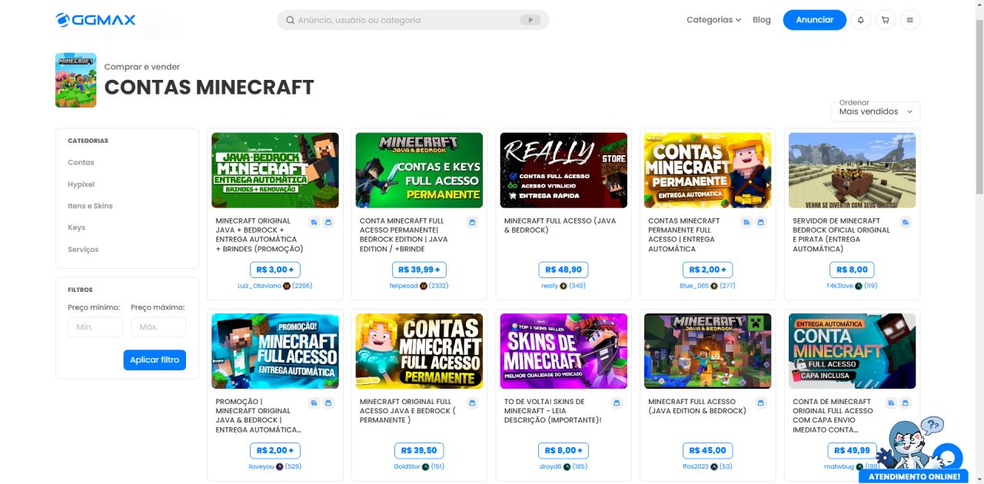
Task: Switch to the Blog section
Action: pos(761,20)
